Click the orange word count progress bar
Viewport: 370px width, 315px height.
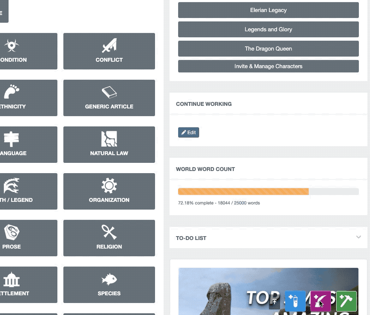(243, 192)
